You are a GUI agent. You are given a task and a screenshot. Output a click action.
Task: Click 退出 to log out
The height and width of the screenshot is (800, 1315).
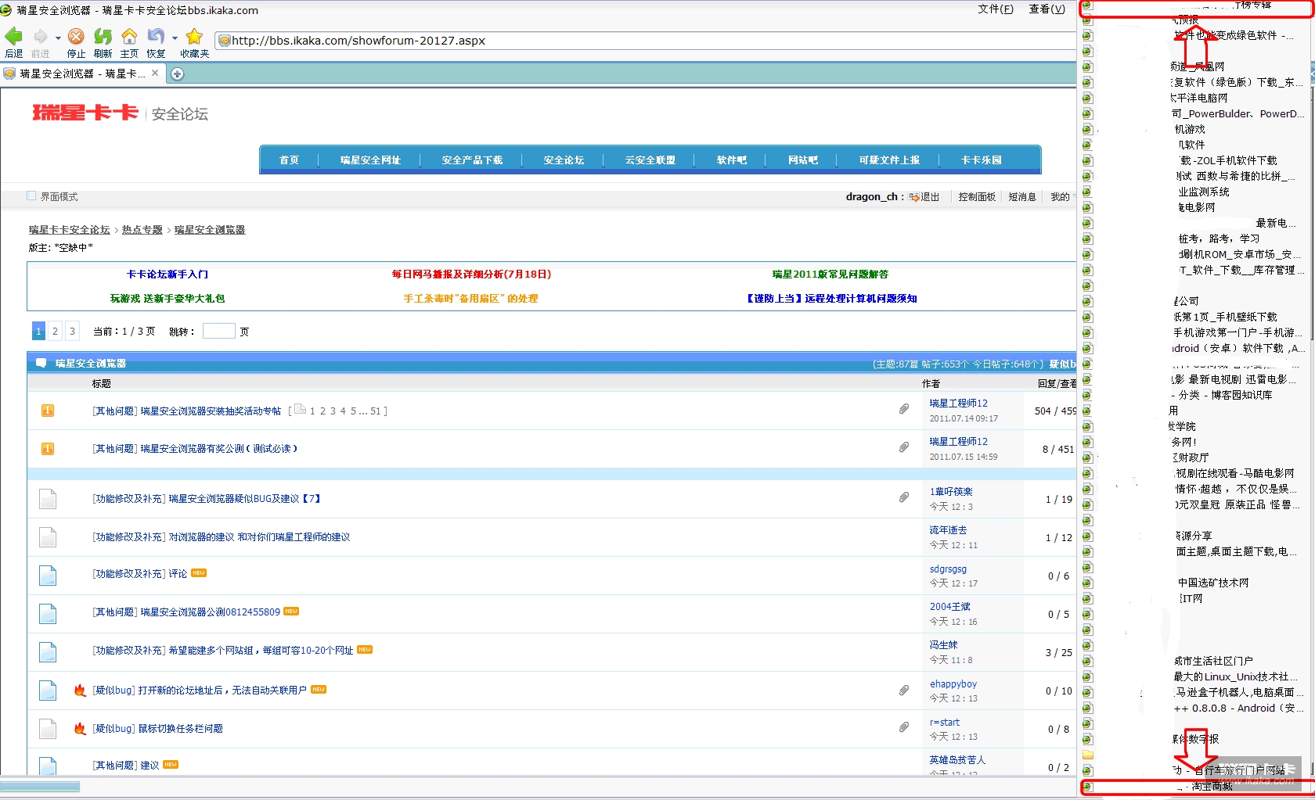click(x=929, y=197)
